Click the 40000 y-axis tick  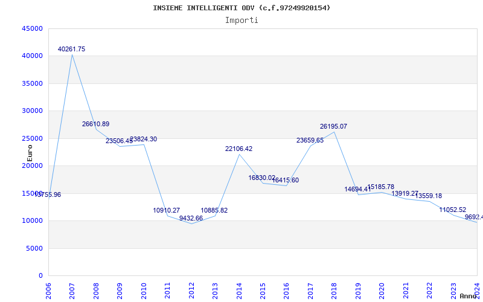[x=33, y=56]
